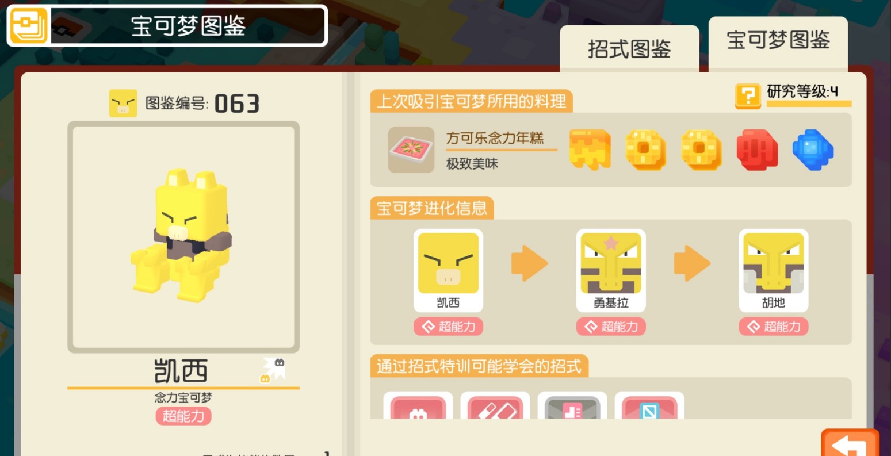Click the 超能力 type tag under 胡地
Viewport: 891px width, 456px height.
774,327
